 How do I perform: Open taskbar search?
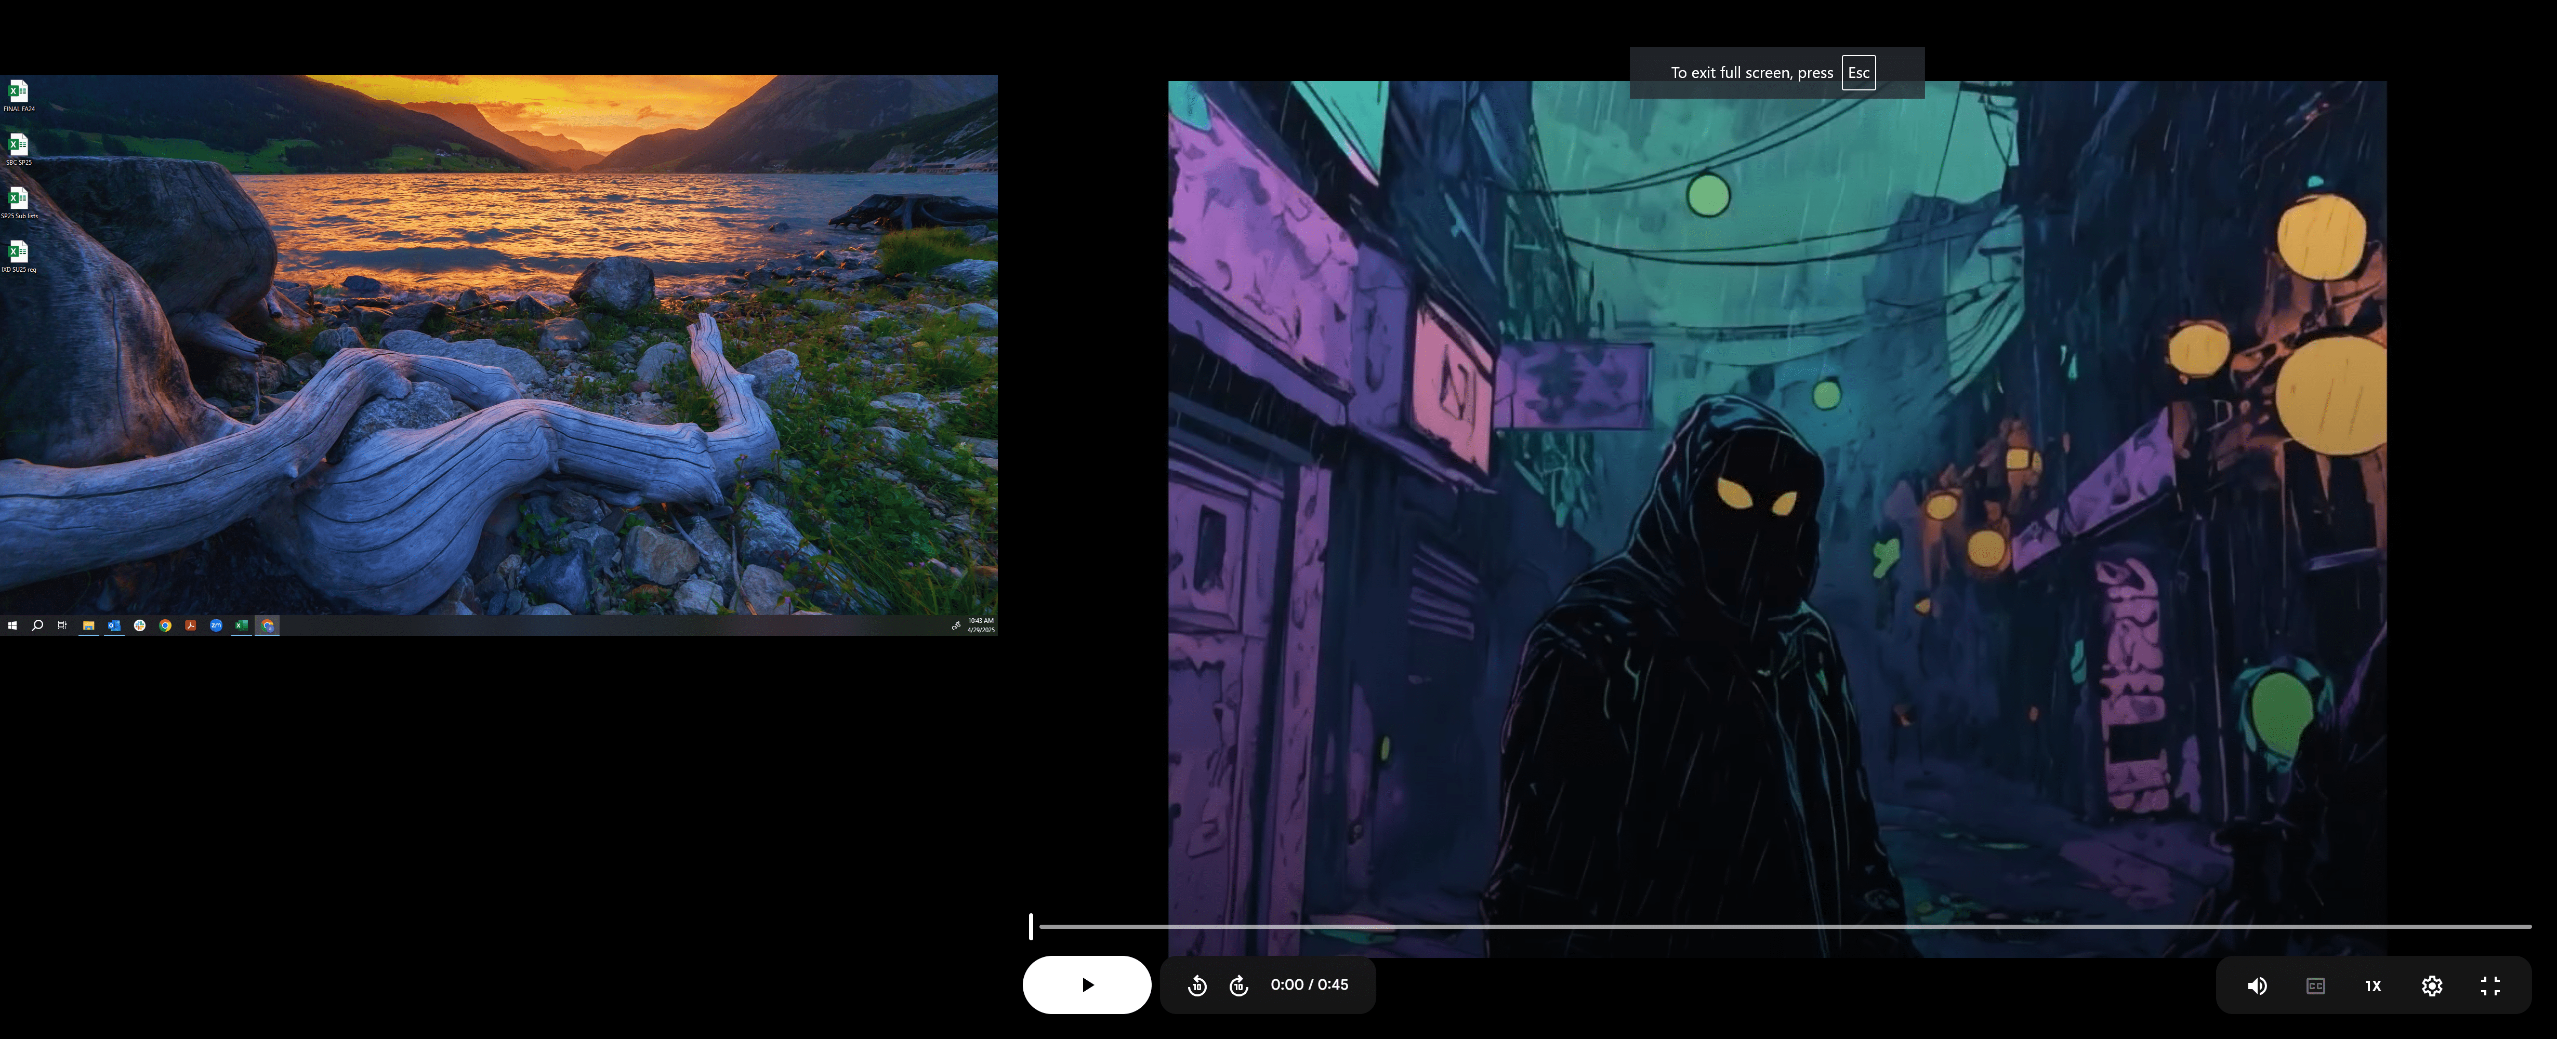[38, 625]
